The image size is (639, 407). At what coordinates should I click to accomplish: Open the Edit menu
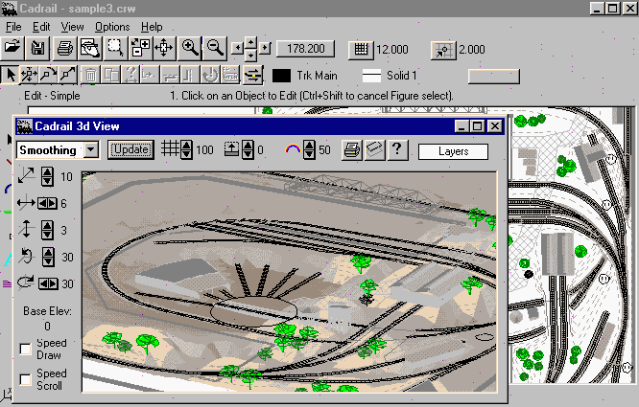41,27
